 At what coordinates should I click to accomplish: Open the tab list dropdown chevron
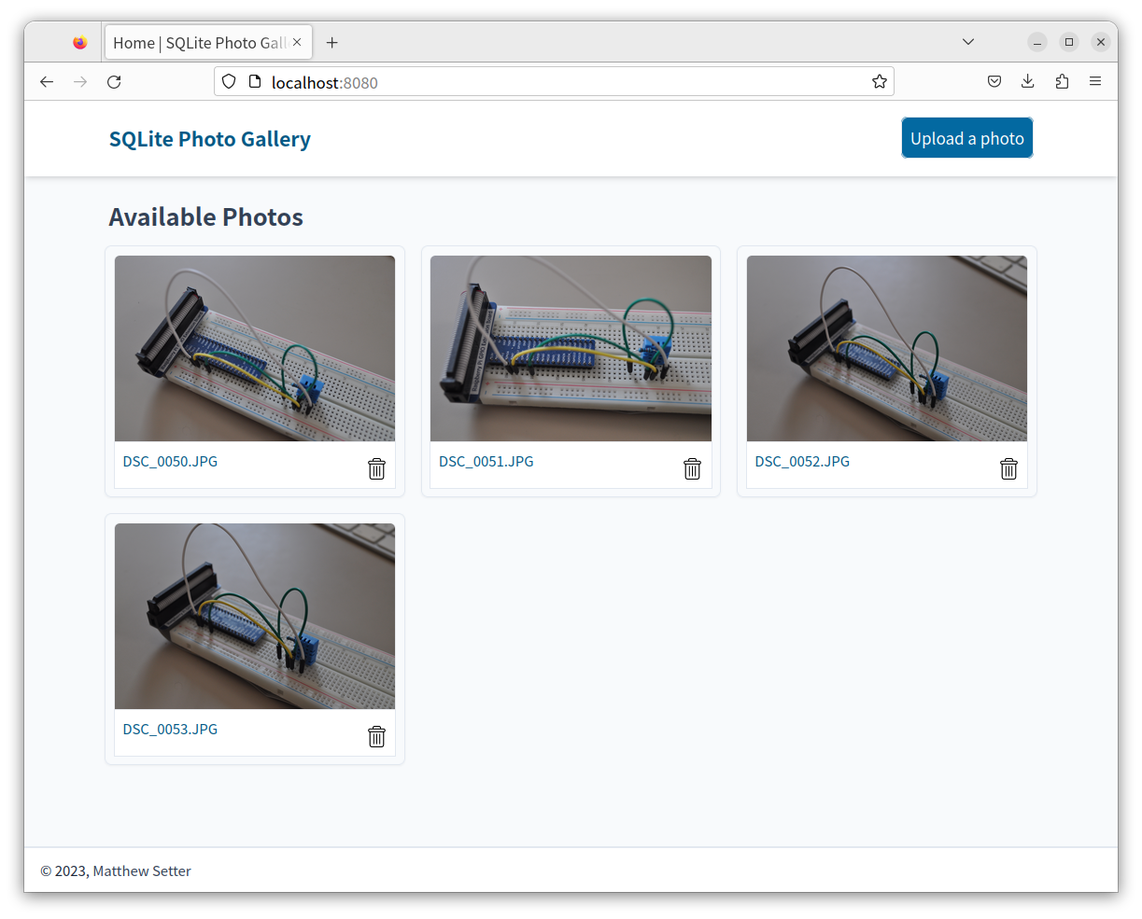[x=967, y=41]
